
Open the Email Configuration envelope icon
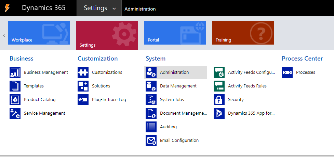[x=151, y=141]
